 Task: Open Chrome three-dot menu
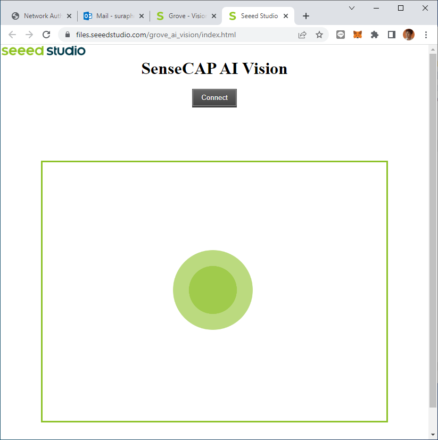426,35
